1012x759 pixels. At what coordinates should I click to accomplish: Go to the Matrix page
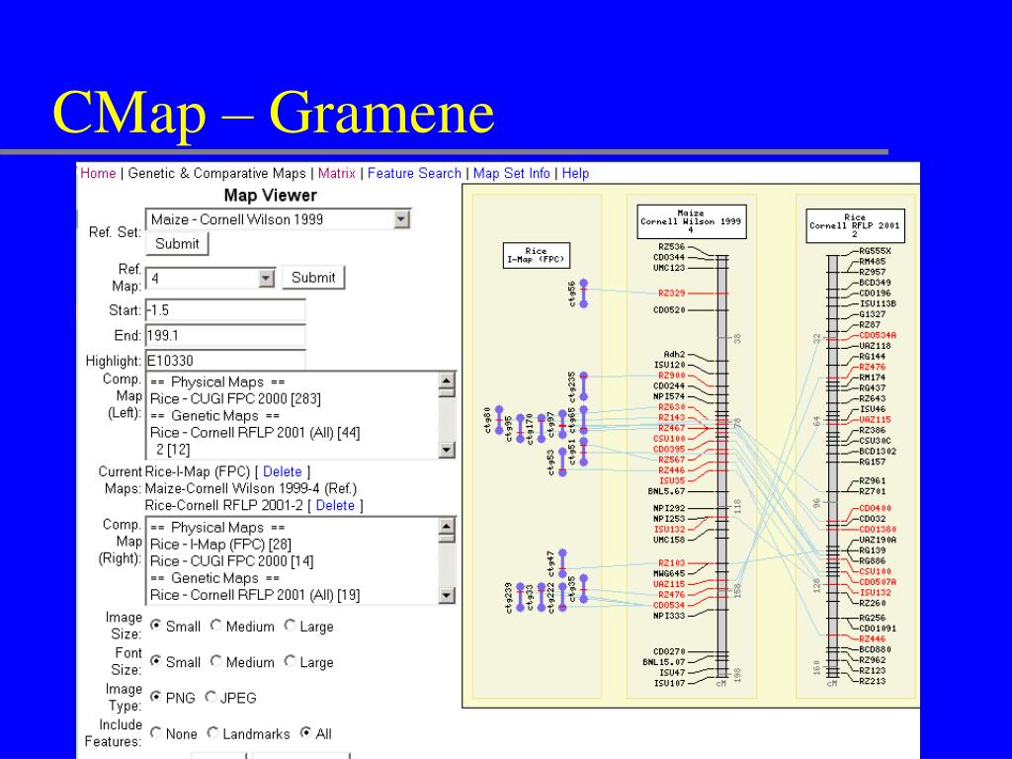(x=337, y=173)
